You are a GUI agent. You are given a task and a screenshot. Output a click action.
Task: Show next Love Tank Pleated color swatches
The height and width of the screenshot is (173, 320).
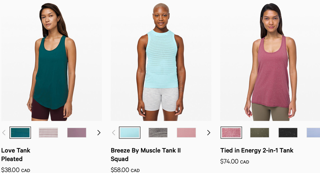pyautogui.click(x=99, y=133)
